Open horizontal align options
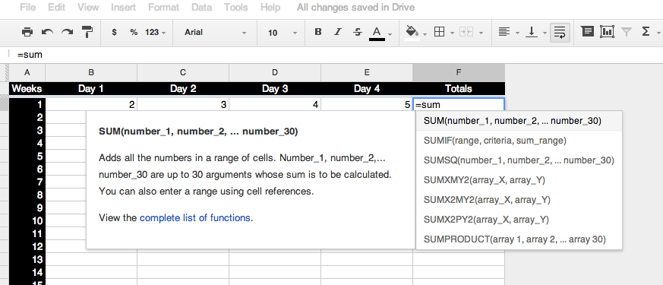 coord(508,32)
